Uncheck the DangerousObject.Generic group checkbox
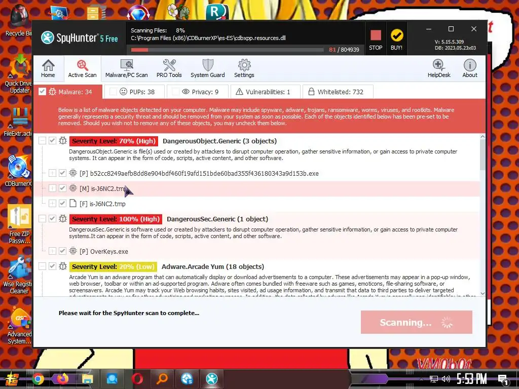The image size is (519, 389). click(52, 141)
